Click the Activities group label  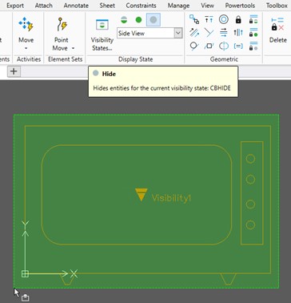click(x=29, y=59)
